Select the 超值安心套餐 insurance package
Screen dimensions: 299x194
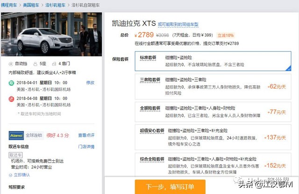(x=213, y=137)
